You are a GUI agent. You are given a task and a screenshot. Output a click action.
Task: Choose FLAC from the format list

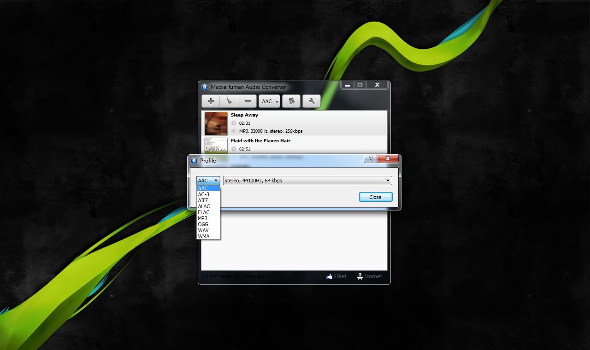point(208,212)
